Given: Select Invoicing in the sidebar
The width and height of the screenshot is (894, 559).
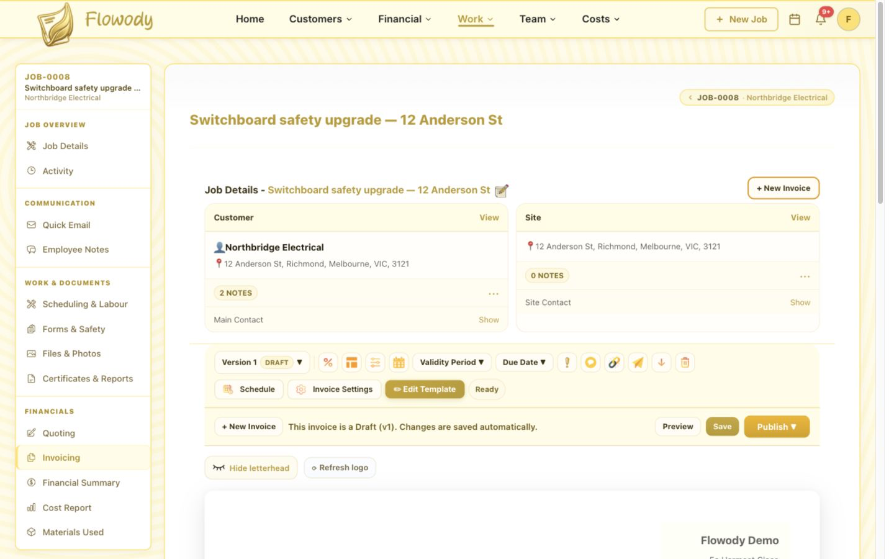Looking at the screenshot, I should click(83, 458).
